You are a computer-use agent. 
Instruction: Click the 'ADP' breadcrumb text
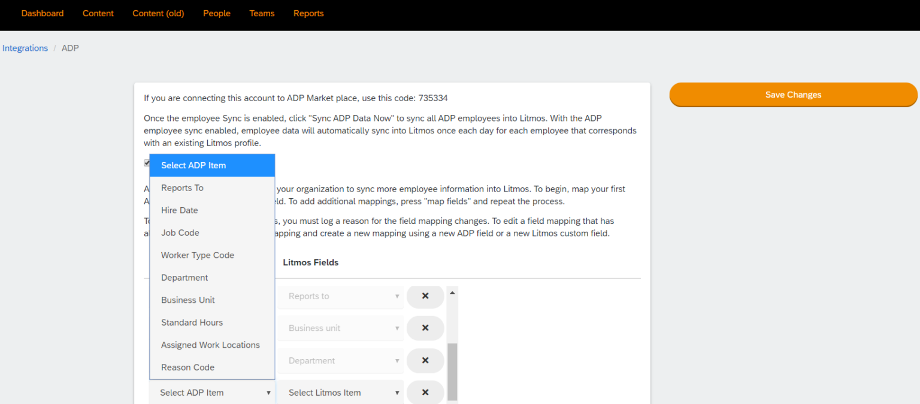pyautogui.click(x=70, y=48)
